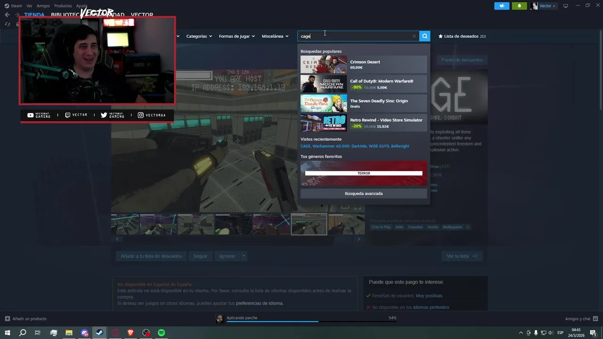Switch to the TIENDA tab
The width and height of the screenshot is (603, 339).
(x=34, y=15)
